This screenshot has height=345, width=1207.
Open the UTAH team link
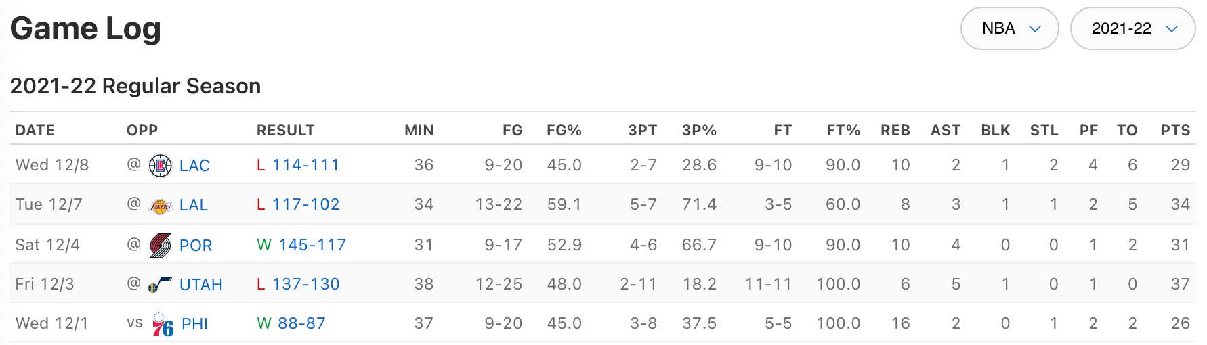point(201,285)
